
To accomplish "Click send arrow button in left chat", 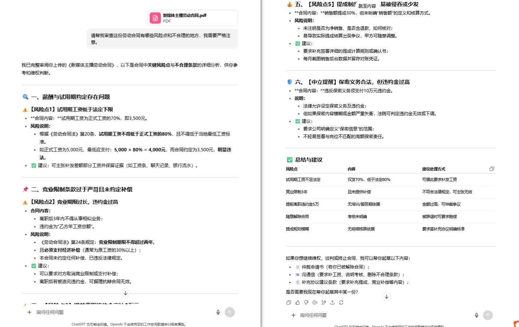I will click(230, 312).
